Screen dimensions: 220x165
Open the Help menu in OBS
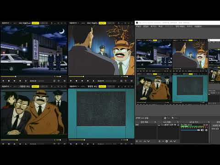click(198, 27)
